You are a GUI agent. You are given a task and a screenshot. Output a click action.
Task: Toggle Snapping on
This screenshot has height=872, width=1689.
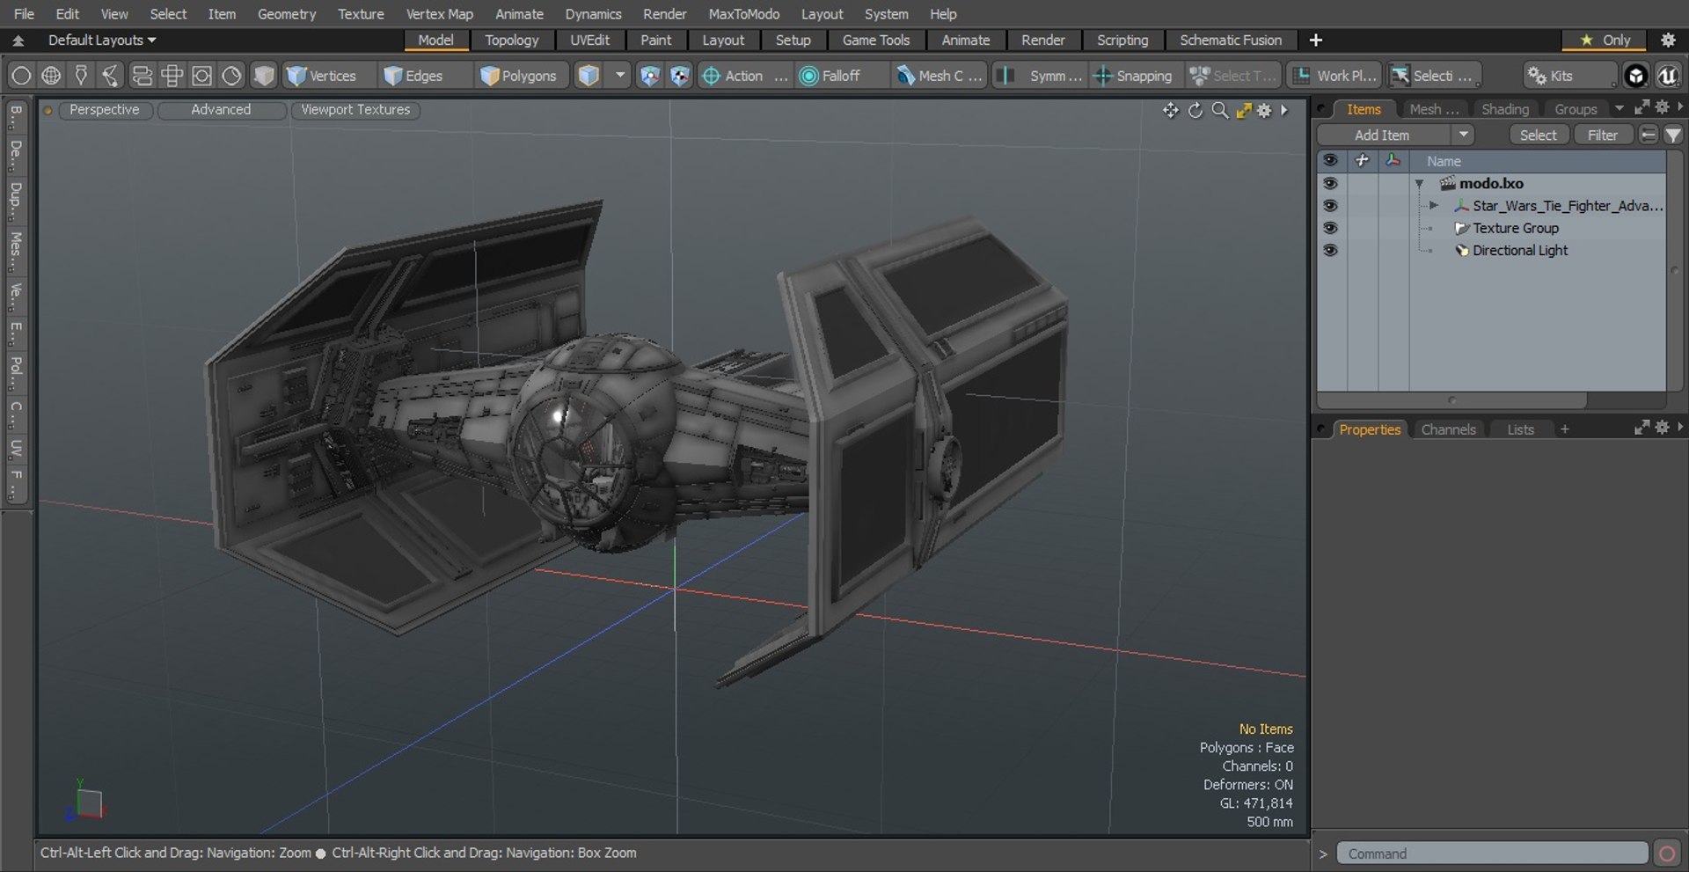tap(1133, 76)
